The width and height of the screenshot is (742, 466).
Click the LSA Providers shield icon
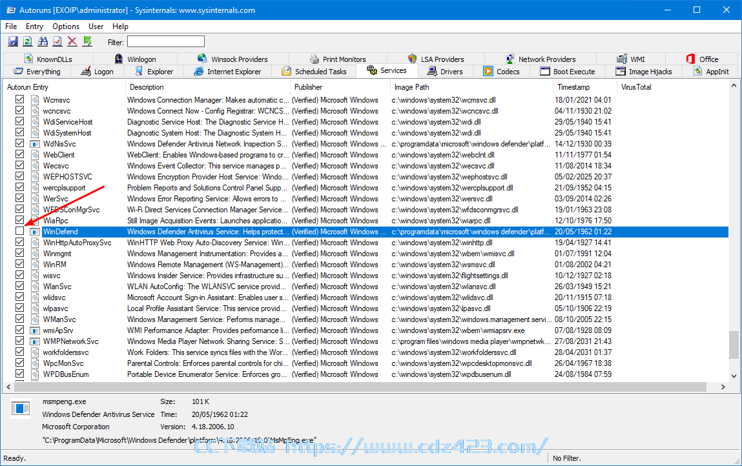[x=412, y=59]
